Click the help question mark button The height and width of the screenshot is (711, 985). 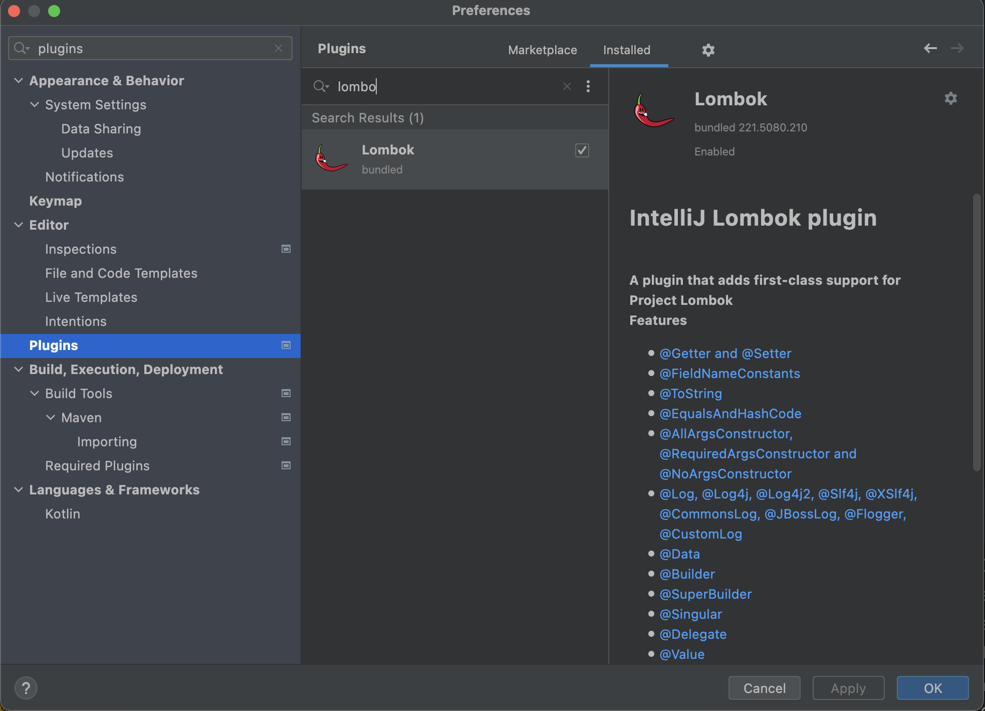(x=26, y=688)
